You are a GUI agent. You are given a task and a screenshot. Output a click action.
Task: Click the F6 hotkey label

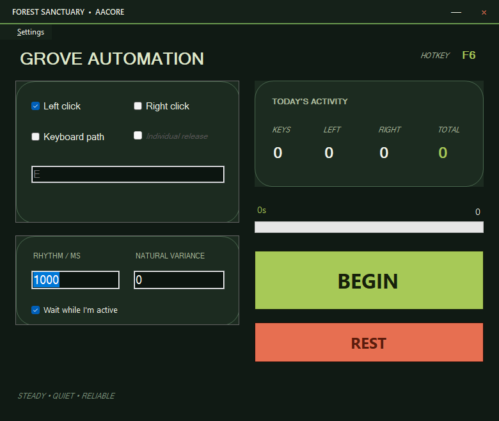click(469, 56)
